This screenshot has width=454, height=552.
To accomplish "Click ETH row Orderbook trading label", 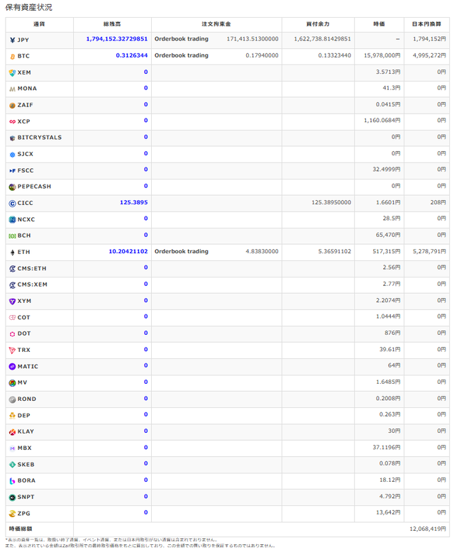I will click(182, 251).
